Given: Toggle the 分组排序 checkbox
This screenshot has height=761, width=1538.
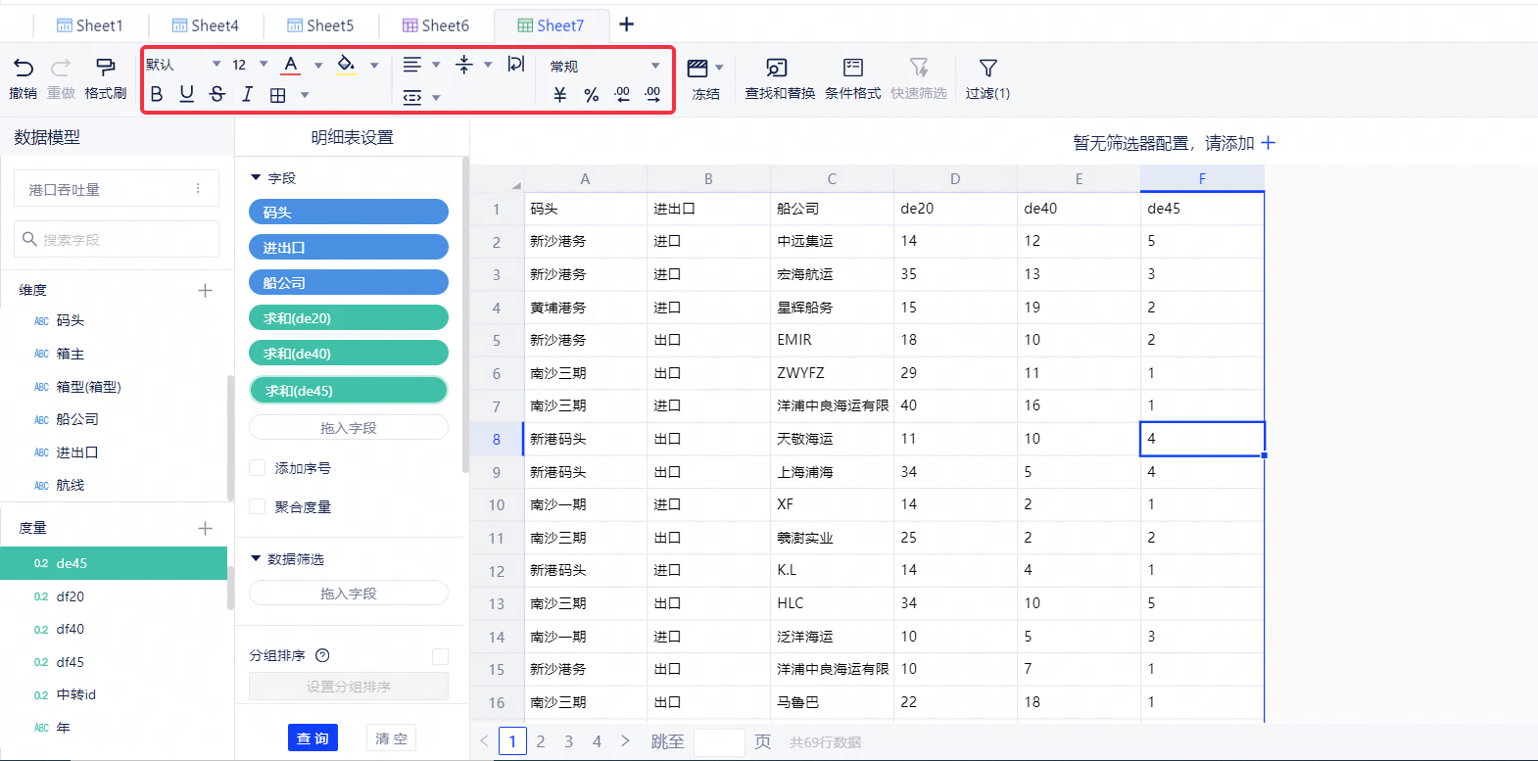Looking at the screenshot, I should 440,656.
